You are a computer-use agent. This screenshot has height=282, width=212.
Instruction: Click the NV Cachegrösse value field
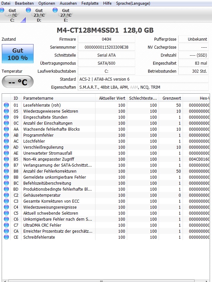click(193, 47)
